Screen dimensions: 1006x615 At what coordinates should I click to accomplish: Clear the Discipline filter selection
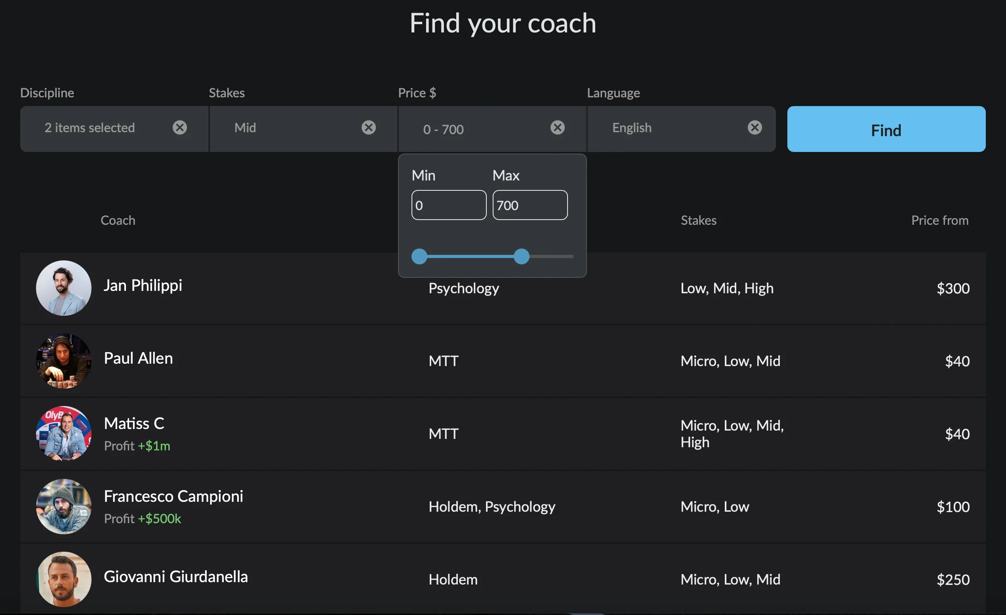pos(180,128)
